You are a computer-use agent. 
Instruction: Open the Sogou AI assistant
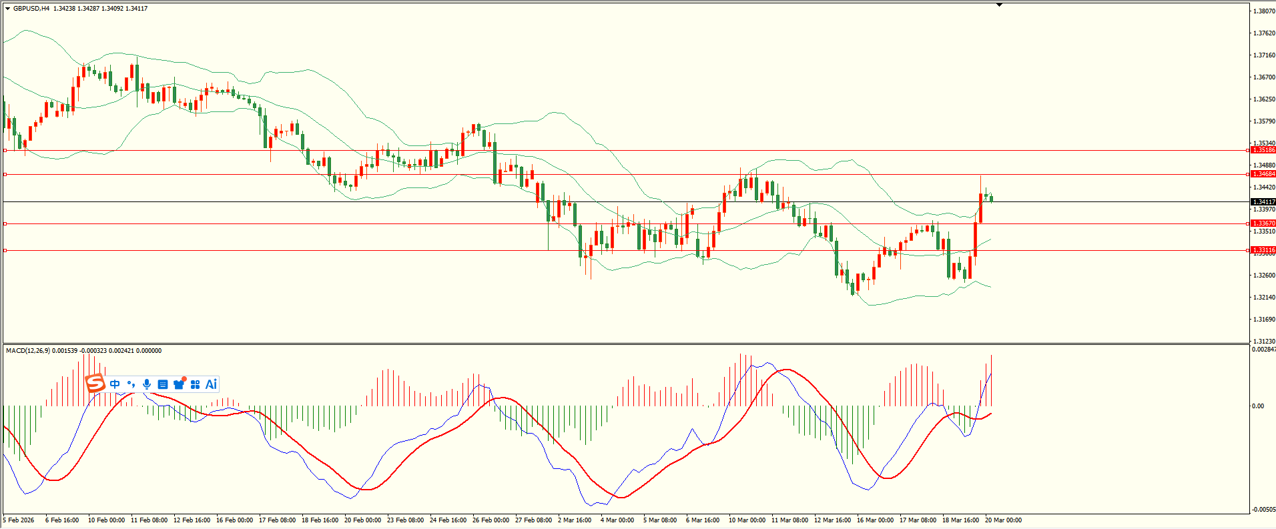pyautogui.click(x=211, y=384)
